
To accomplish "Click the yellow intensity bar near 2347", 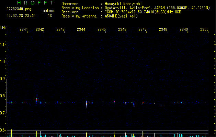I will click(x=143, y=134).
